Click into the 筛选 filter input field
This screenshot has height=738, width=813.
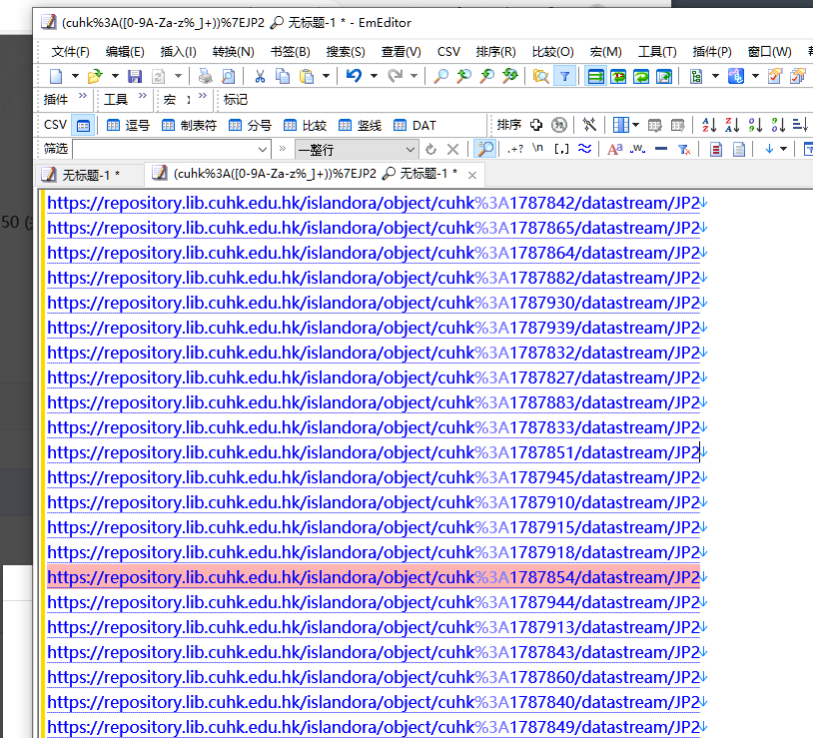(166, 150)
